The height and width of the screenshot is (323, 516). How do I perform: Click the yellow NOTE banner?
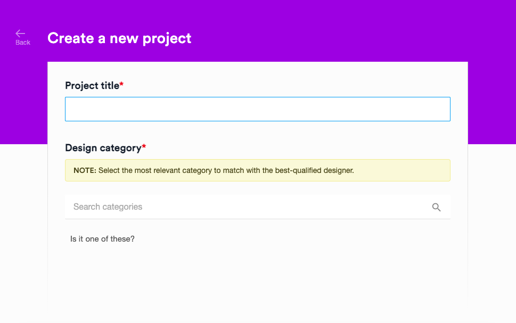[x=258, y=170]
